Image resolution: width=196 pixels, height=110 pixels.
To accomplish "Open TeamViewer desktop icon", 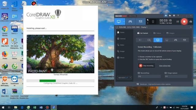I will (14, 81).
